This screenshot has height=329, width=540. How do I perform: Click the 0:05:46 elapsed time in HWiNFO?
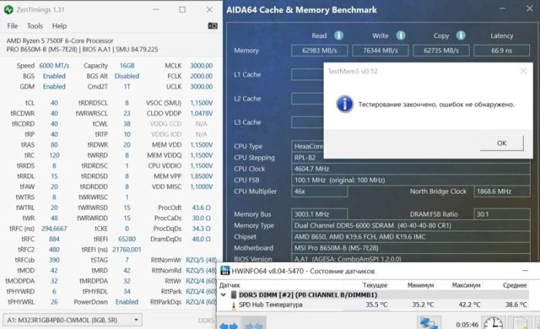click(x=467, y=324)
